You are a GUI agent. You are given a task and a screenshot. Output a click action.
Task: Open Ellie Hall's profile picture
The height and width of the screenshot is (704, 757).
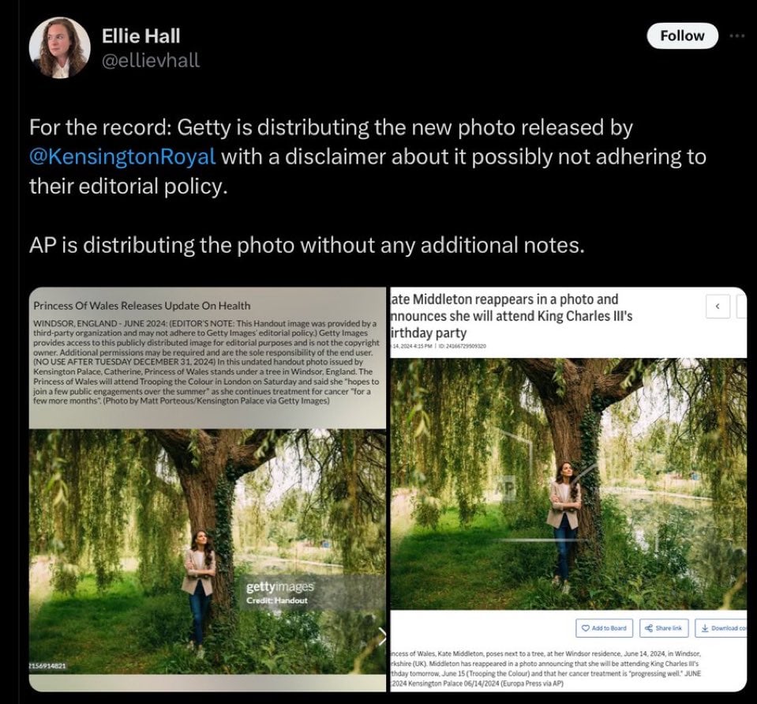[x=59, y=47]
